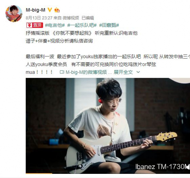The width and height of the screenshot is (190, 178).
Task: Open the #一起乐队吧# hashtag
Action: point(82,25)
